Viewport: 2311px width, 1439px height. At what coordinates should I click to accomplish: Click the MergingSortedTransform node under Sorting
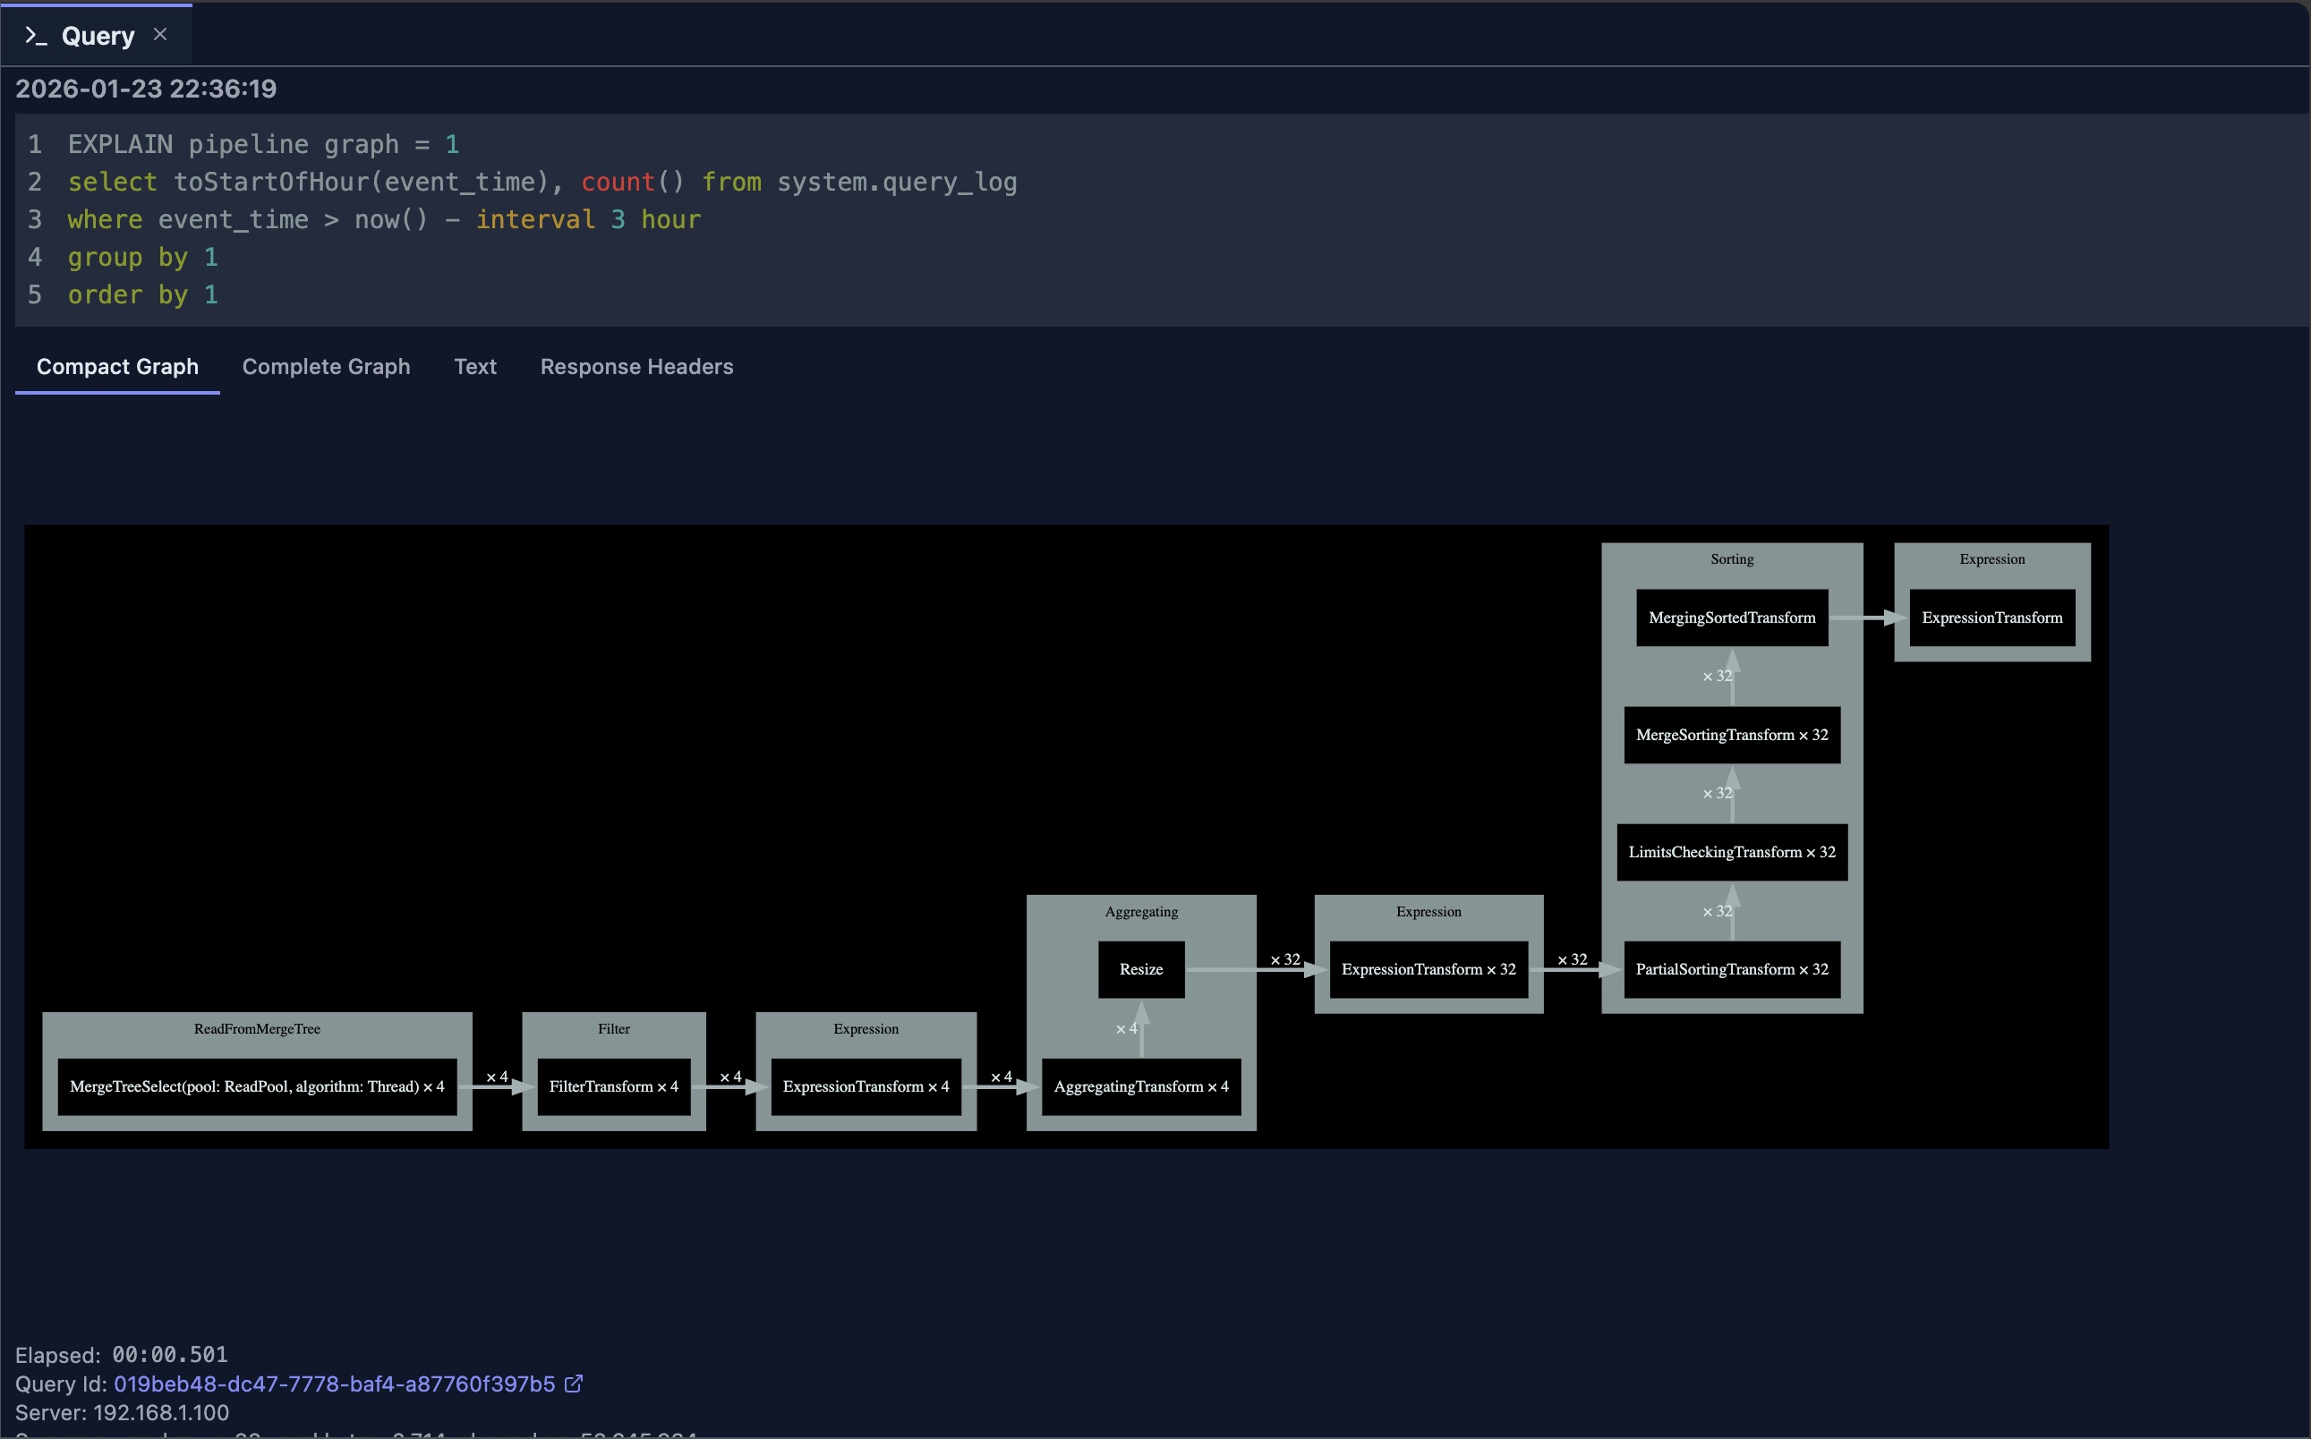tap(1731, 617)
